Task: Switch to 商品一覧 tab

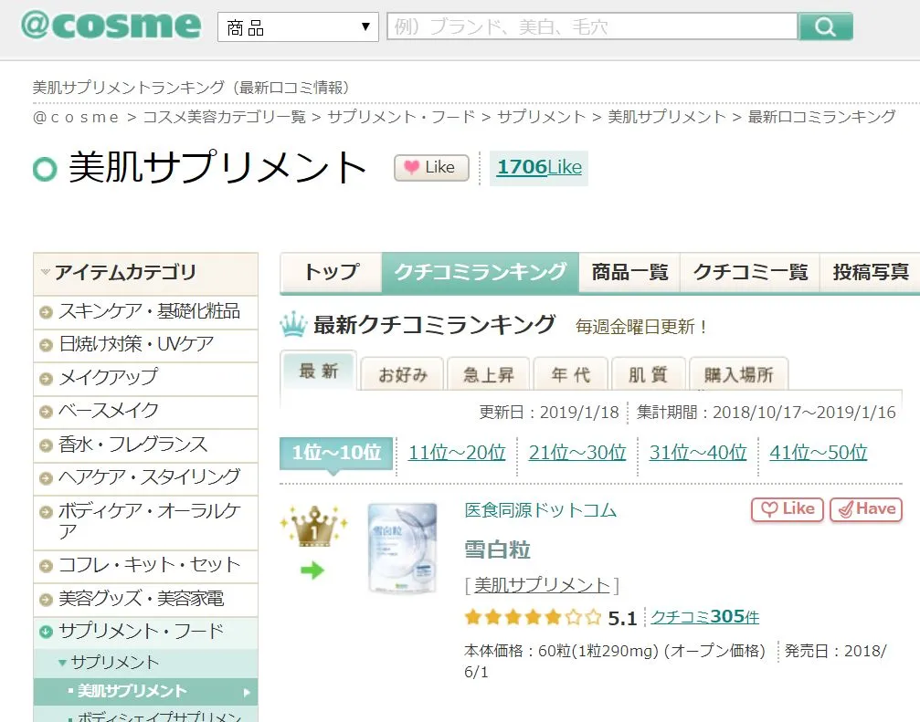Action: [x=629, y=273]
